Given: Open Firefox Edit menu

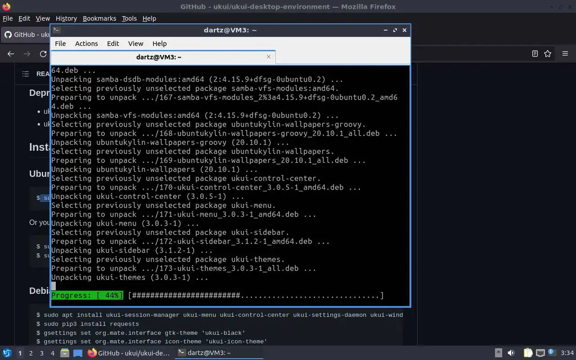Looking at the screenshot, I should point(24,18).
